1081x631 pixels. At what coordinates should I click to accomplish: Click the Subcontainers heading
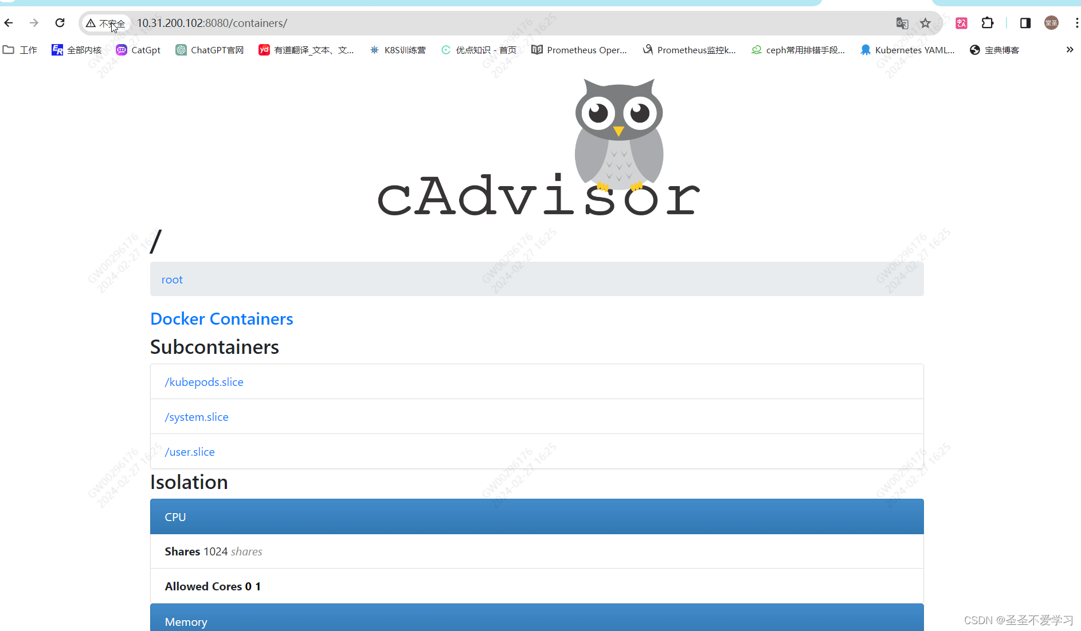coord(214,347)
